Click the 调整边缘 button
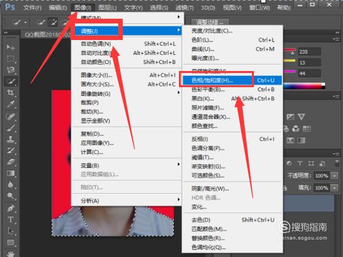Image resolution: width=343 pixels, height=257 pixels. pos(210,22)
